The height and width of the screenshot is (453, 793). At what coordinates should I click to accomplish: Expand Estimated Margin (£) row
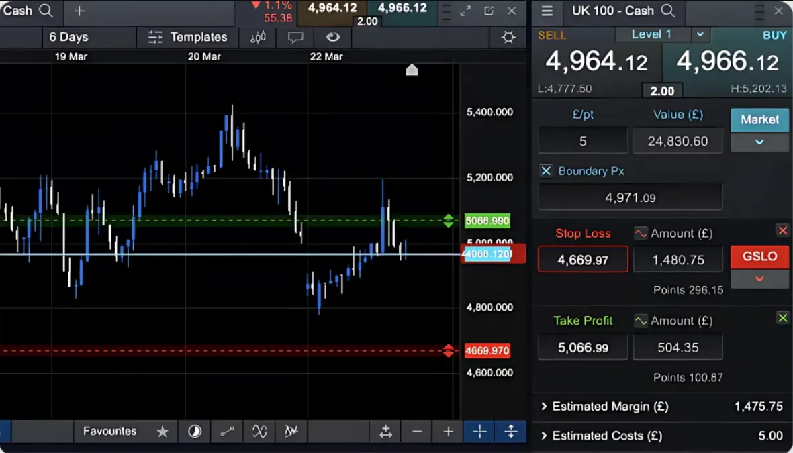pos(663,407)
